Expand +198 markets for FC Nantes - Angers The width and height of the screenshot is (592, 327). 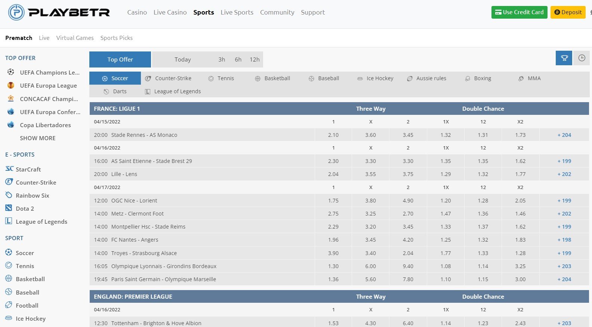564,240
